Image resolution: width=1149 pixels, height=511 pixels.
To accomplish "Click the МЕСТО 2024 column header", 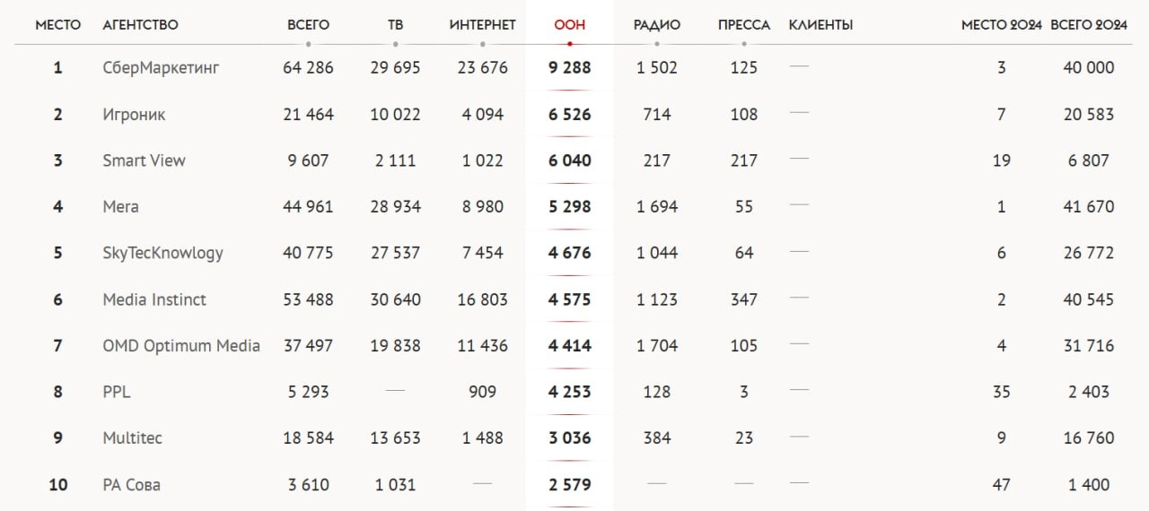I will click(1002, 25).
